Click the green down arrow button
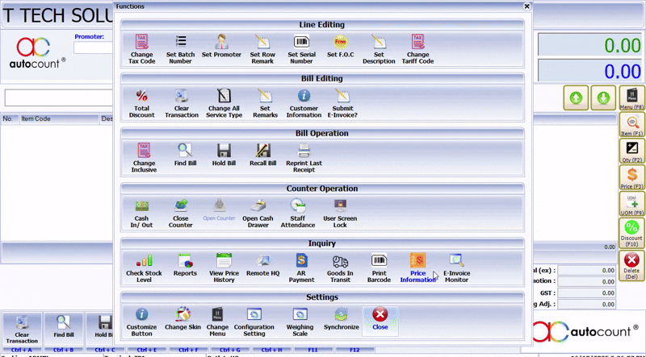The image size is (646, 357). (602, 98)
